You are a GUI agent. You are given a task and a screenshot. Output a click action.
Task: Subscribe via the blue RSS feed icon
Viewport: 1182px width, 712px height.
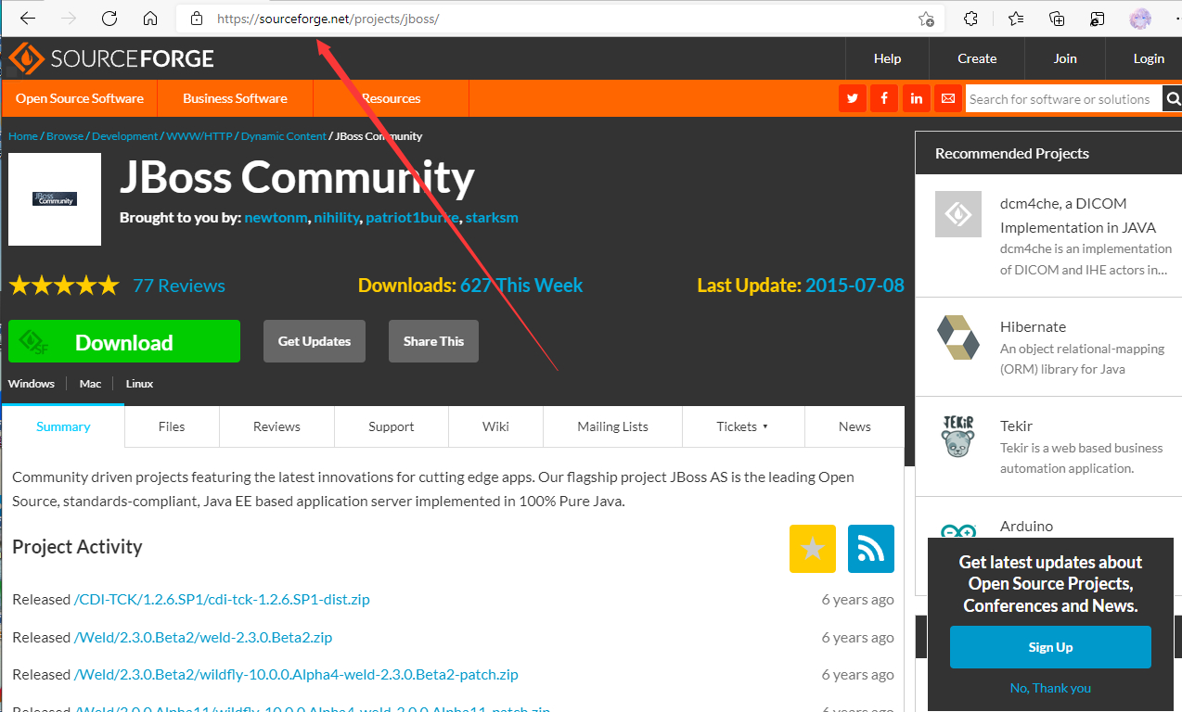click(871, 549)
